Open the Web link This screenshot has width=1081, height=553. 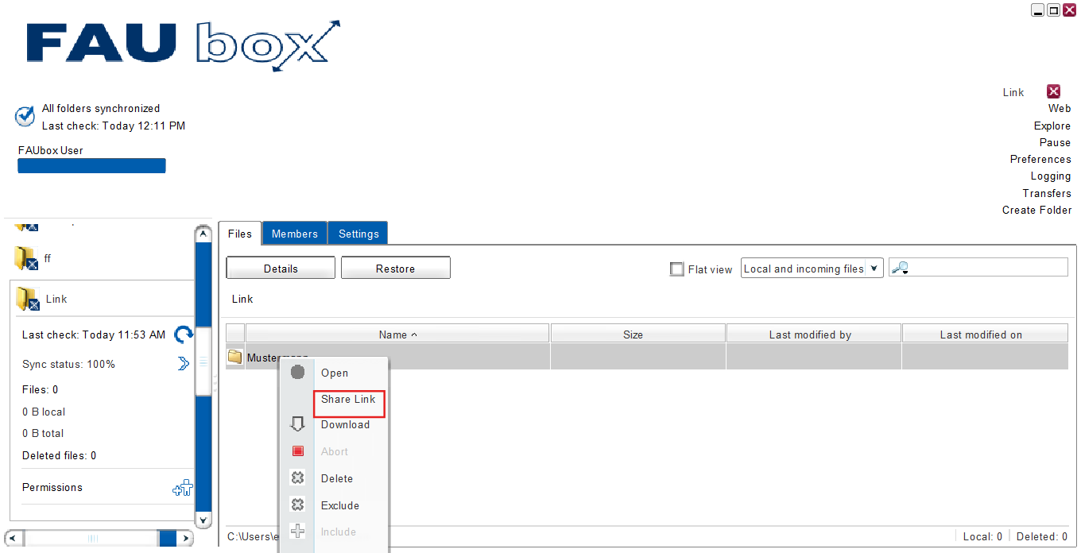point(1060,108)
